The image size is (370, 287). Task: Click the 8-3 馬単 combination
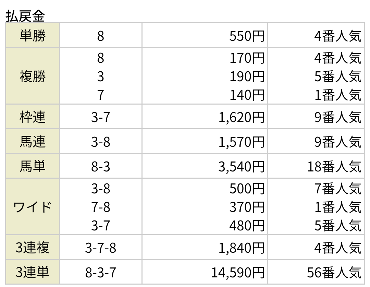[100, 167]
